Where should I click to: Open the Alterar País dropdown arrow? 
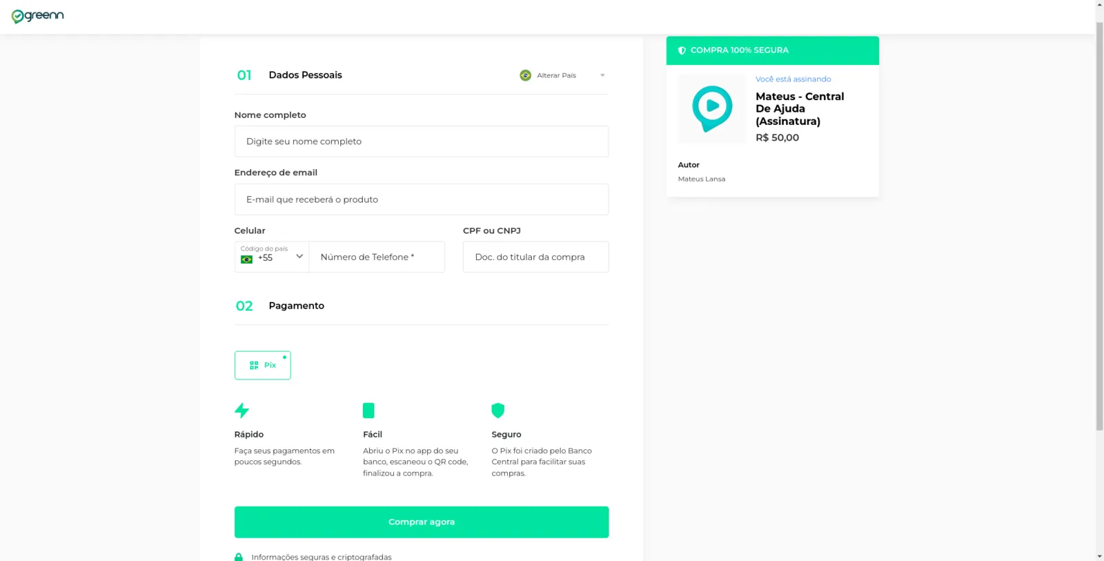(x=602, y=75)
